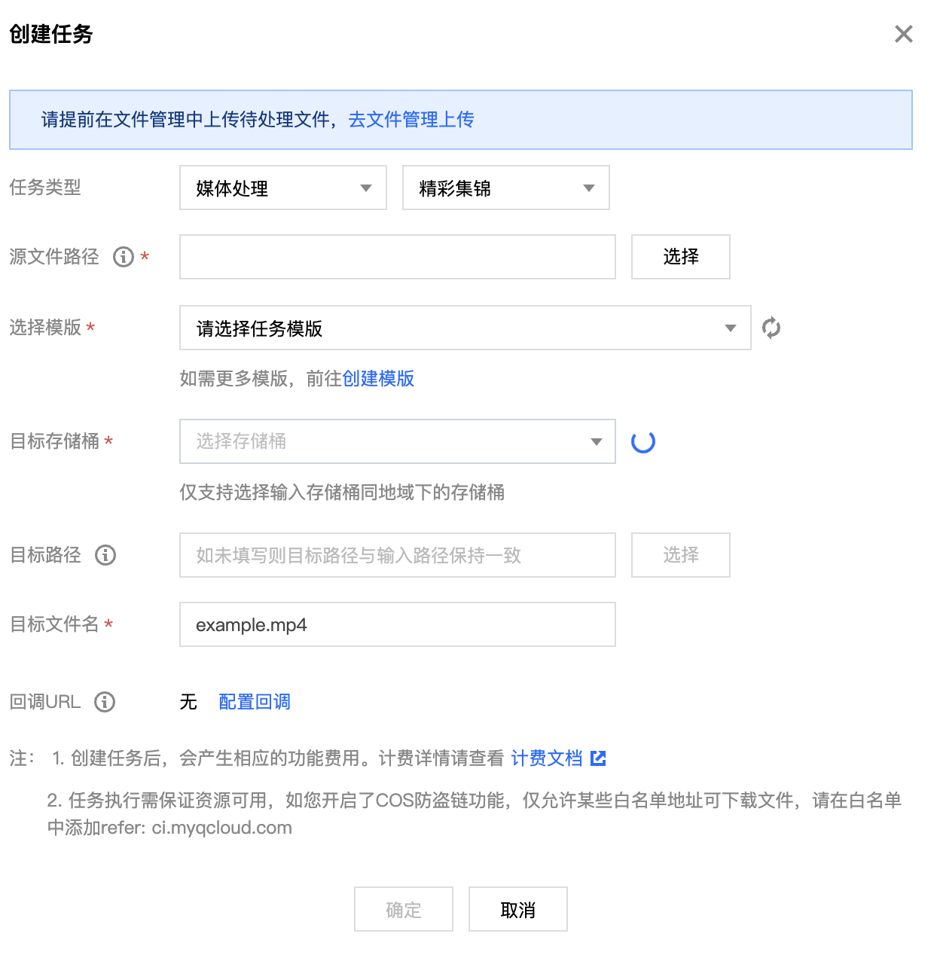Click the 任务类型 label

tap(45, 188)
